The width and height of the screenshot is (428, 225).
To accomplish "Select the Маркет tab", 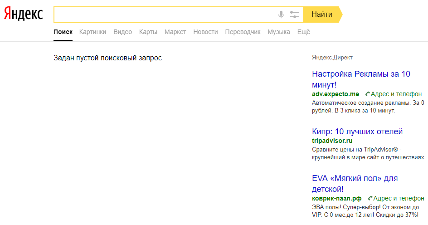I will (175, 32).
